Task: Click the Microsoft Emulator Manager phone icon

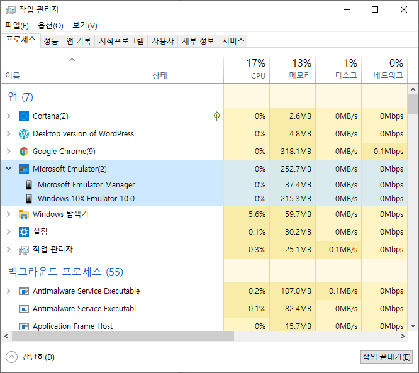Action: click(x=29, y=185)
